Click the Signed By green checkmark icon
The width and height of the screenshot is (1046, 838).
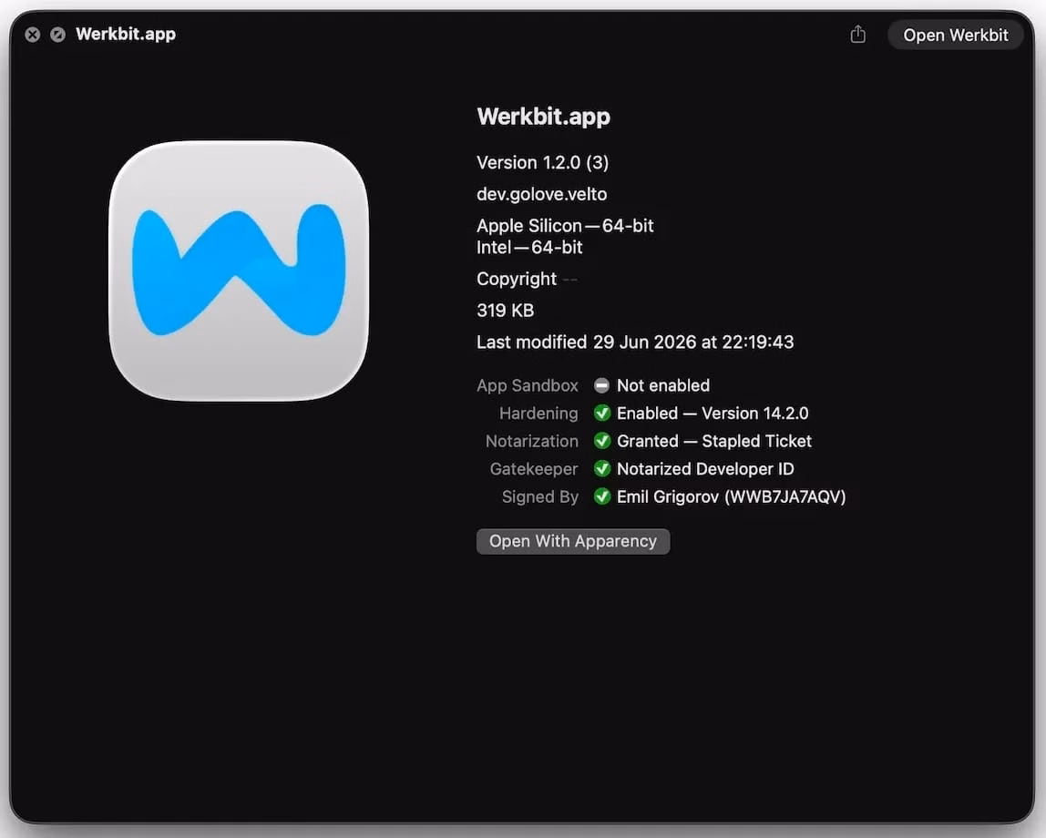601,496
